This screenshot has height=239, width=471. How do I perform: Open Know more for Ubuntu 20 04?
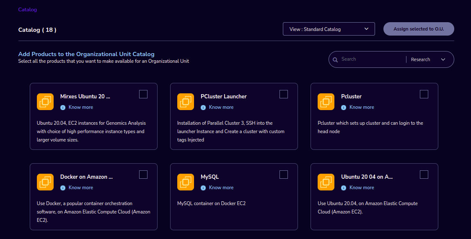[x=362, y=188]
